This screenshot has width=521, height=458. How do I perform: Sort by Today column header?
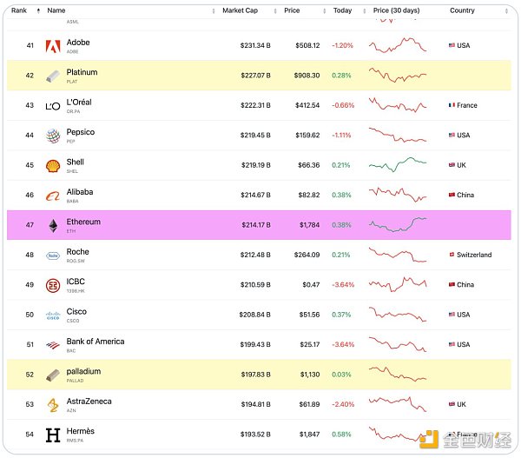click(x=342, y=10)
